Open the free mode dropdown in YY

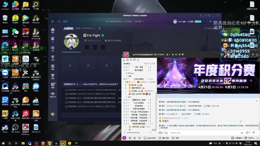(127, 64)
